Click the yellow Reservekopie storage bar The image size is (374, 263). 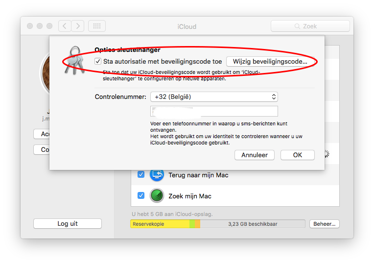tap(160, 224)
